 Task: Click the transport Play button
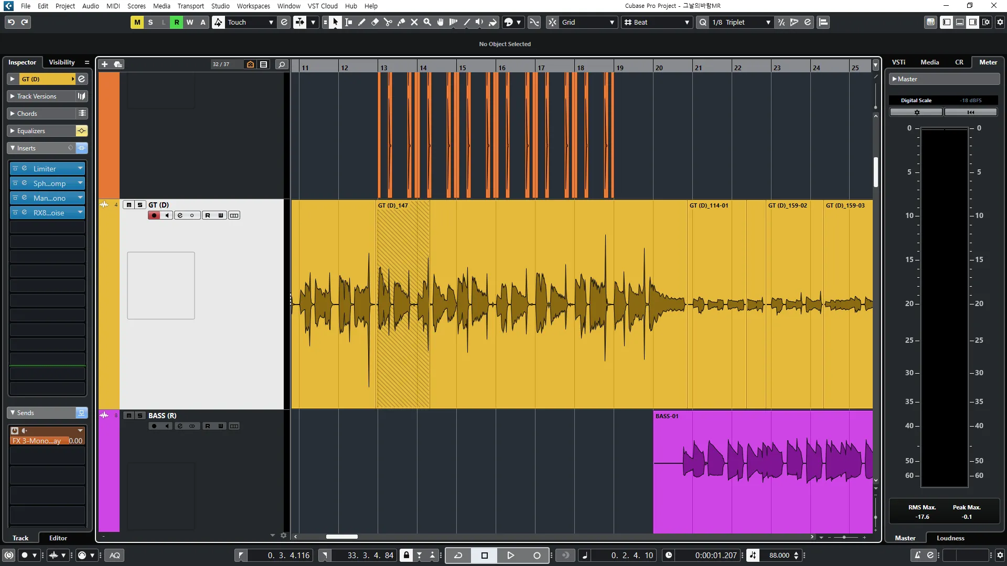point(510,555)
